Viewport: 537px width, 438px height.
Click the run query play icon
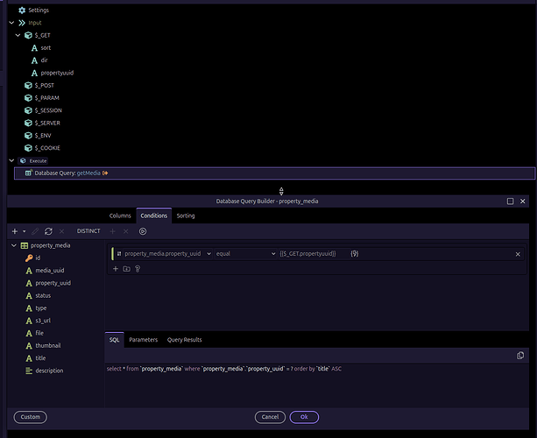(143, 231)
